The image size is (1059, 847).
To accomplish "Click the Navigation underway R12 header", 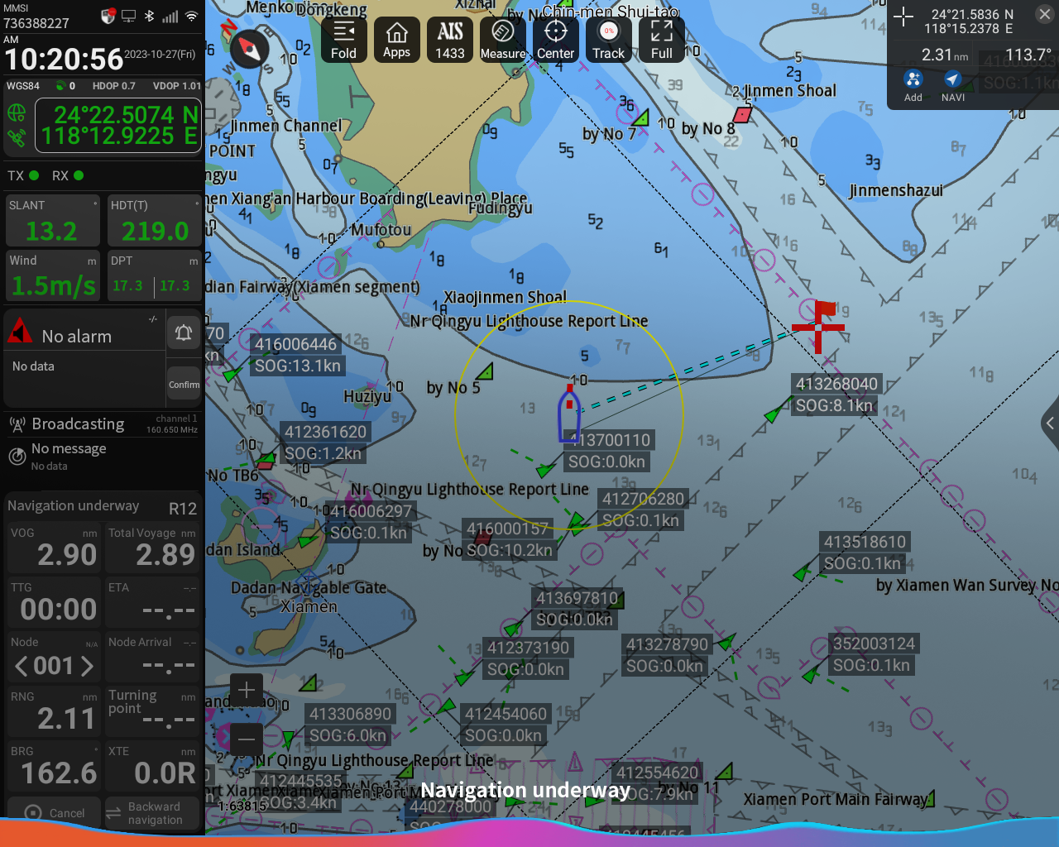I will [x=102, y=506].
